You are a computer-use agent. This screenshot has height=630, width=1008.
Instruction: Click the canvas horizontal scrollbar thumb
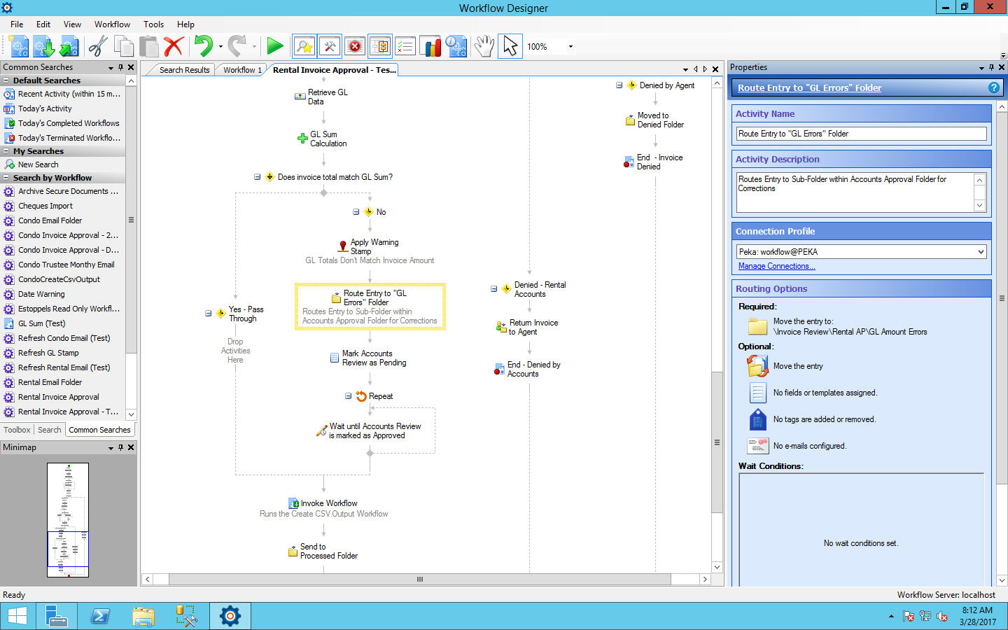tap(420, 580)
